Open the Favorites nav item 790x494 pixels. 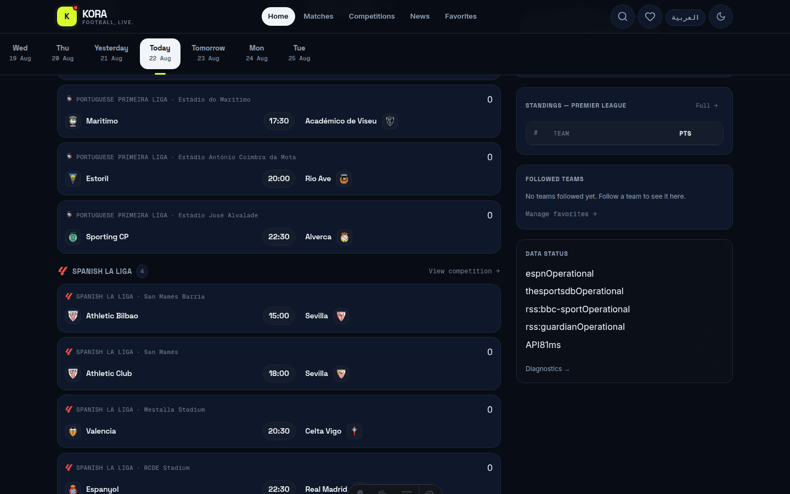point(461,16)
